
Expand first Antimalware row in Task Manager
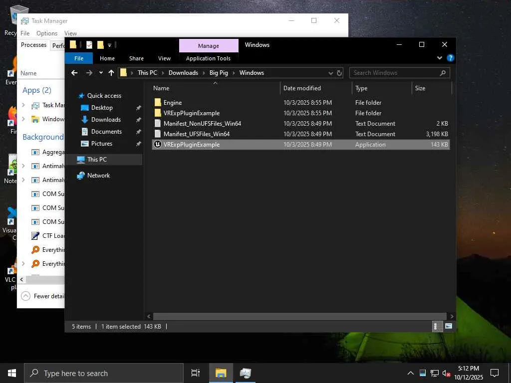click(x=23, y=166)
